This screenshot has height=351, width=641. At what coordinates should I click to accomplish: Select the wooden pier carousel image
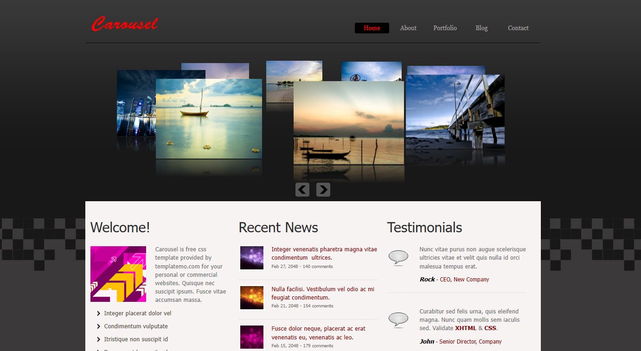pyautogui.click(x=455, y=113)
